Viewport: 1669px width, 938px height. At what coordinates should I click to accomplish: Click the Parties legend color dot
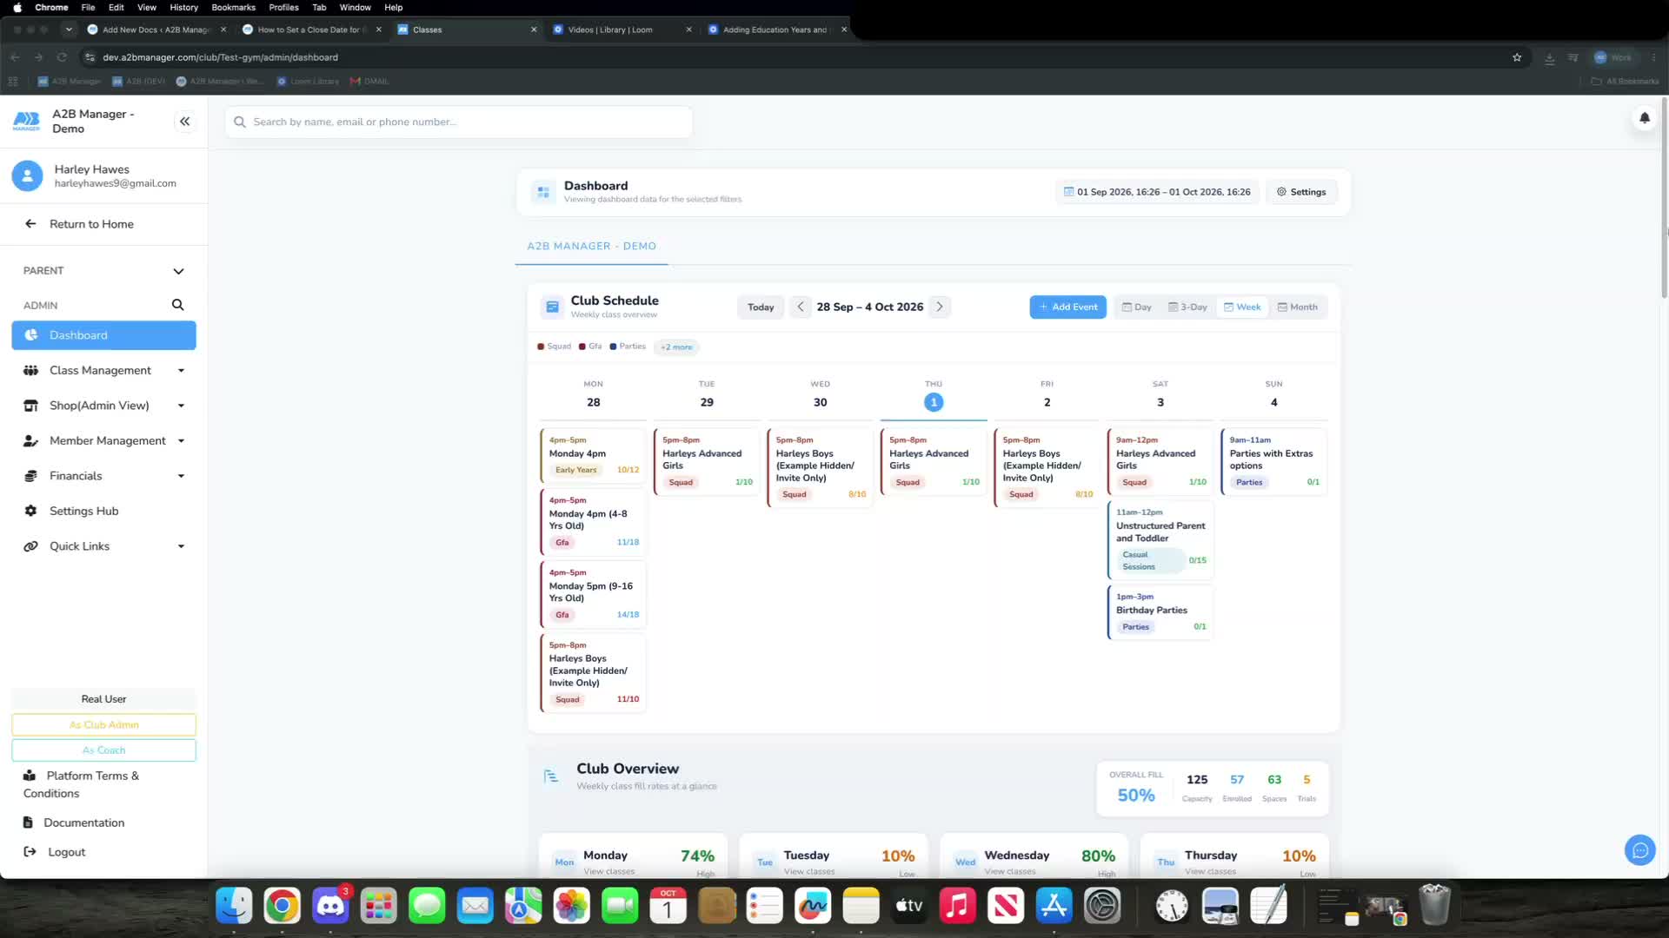point(613,347)
